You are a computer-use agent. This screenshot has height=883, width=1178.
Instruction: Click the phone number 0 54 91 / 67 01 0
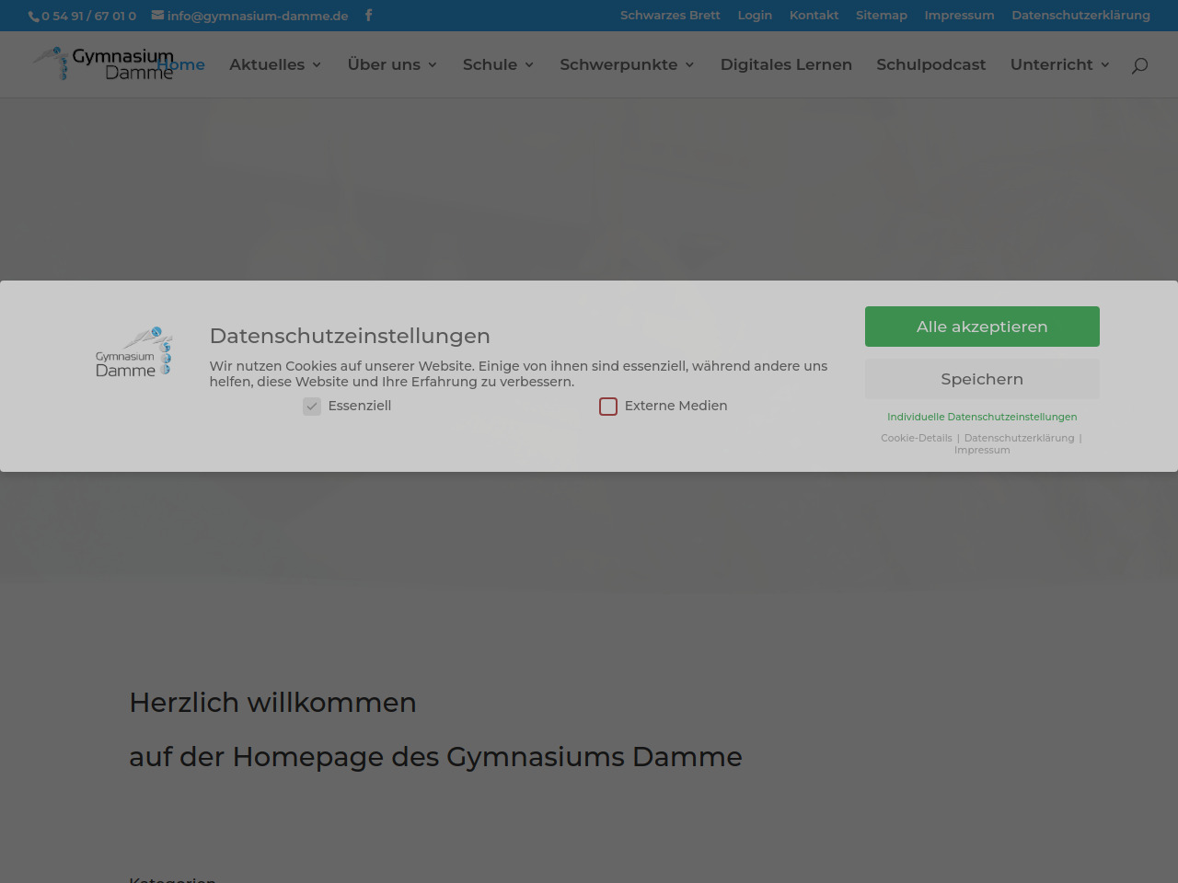(88, 16)
